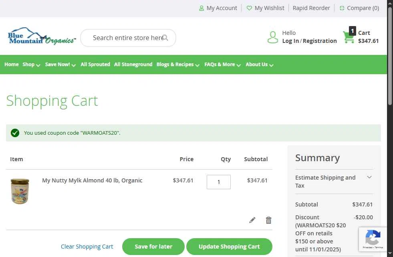Viewport: 393px width, 257px height.
Task: Go to the Home menu item
Action: pyautogui.click(x=12, y=65)
